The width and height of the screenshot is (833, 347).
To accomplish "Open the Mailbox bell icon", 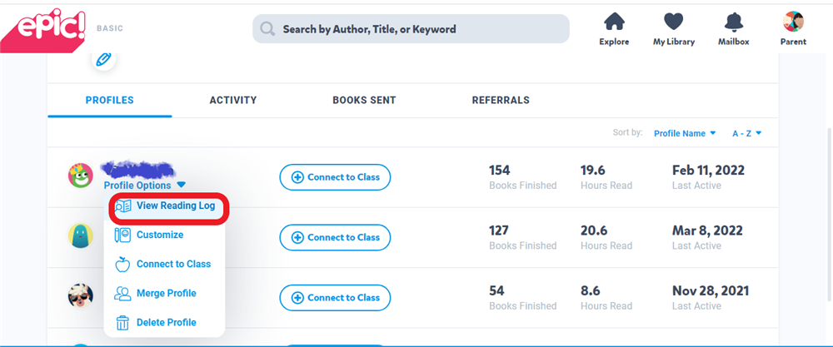I will click(734, 22).
